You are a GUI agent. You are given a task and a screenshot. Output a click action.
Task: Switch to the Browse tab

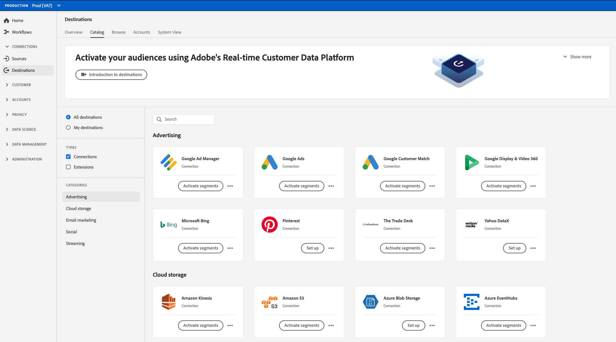point(119,32)
